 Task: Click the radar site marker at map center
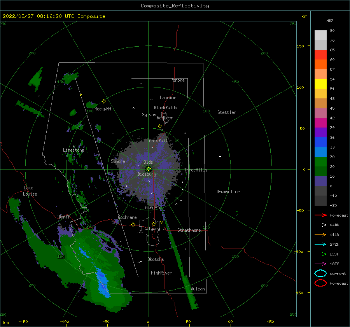click(x=149, y=169)
